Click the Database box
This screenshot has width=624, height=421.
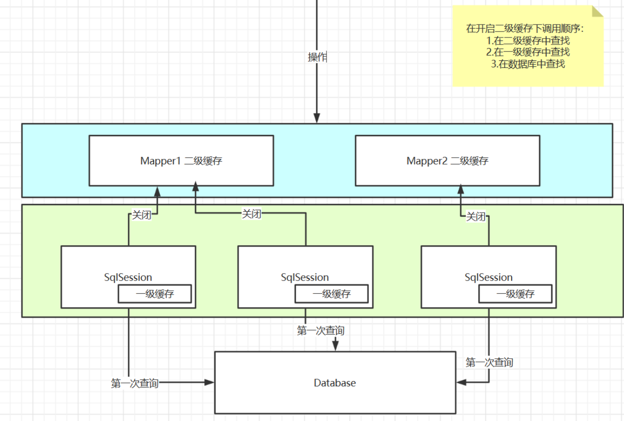click(335, 383)
